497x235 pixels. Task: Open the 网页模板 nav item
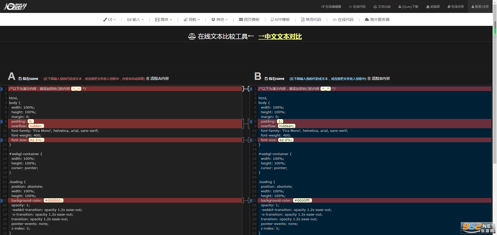[x=249, y=20]
